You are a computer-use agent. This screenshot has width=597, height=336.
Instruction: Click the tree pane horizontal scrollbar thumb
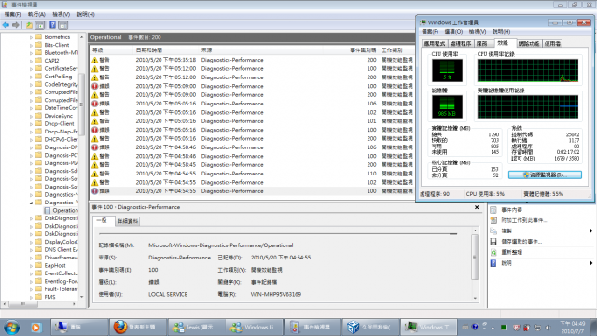23,304
